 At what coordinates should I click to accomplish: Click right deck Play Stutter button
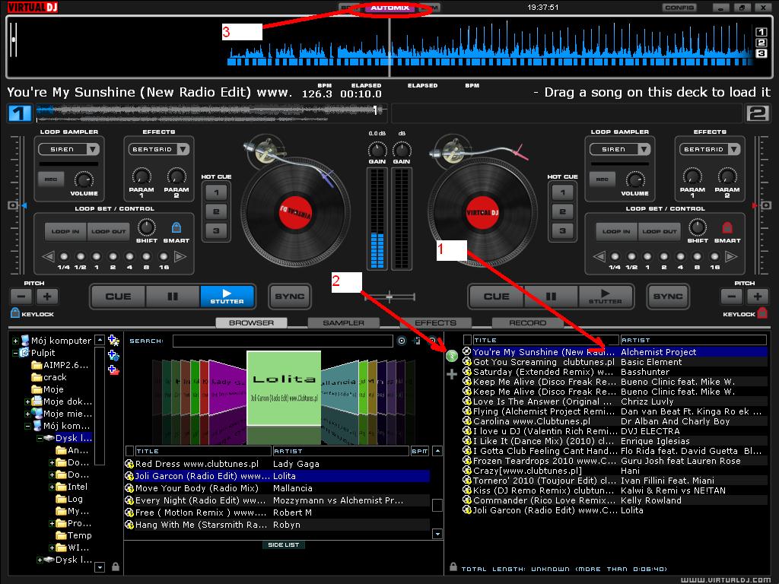point(605,297)
